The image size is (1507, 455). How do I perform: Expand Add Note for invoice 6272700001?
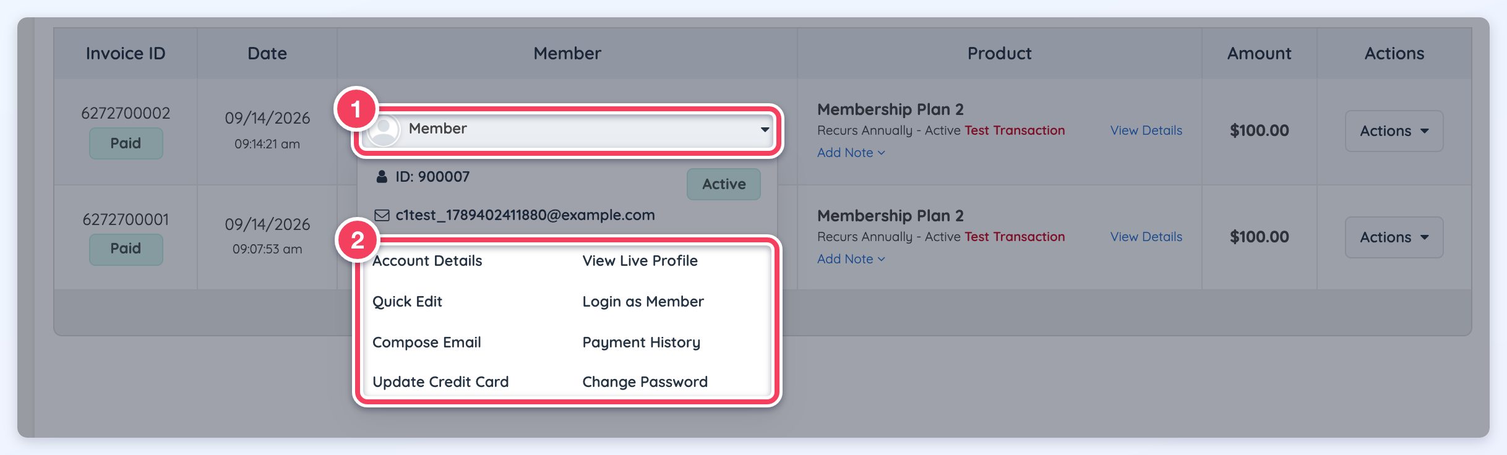[x=851, y=259]
